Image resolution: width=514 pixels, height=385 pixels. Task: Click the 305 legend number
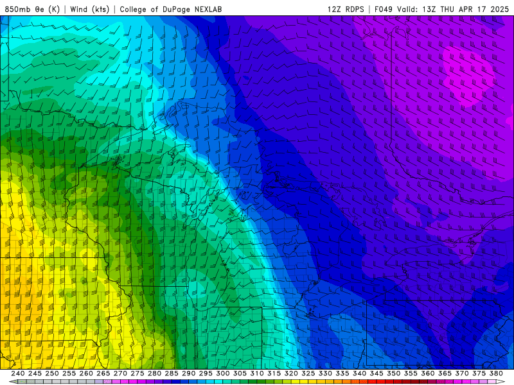point(240,373)
